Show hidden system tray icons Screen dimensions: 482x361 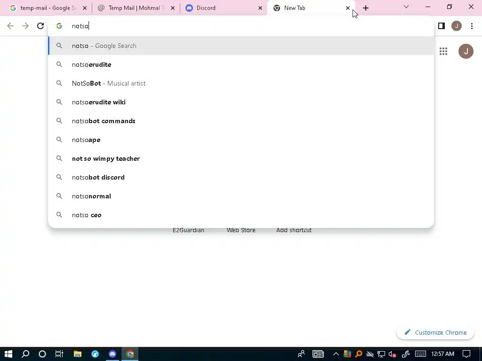(x=336, y=354)
